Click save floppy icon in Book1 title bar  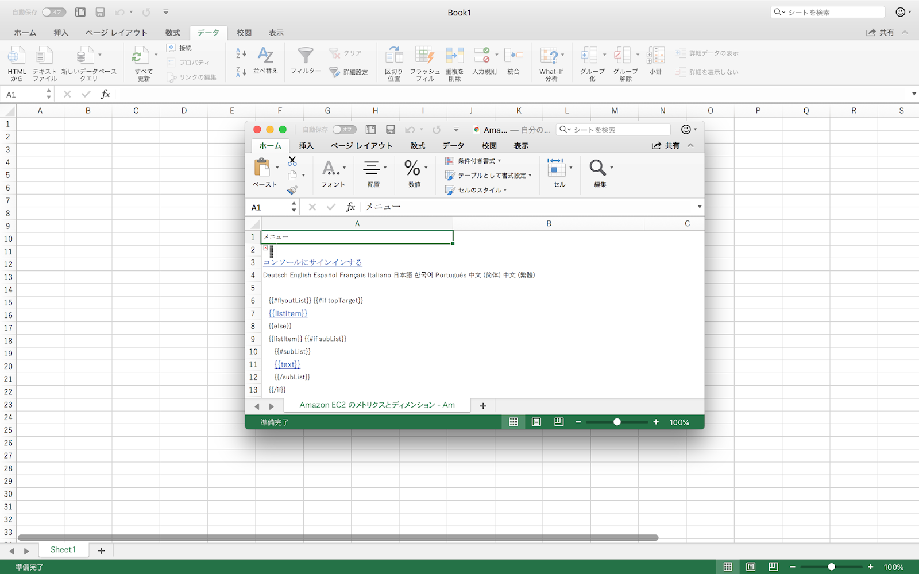pyautogui.click(x=100, y=12)
